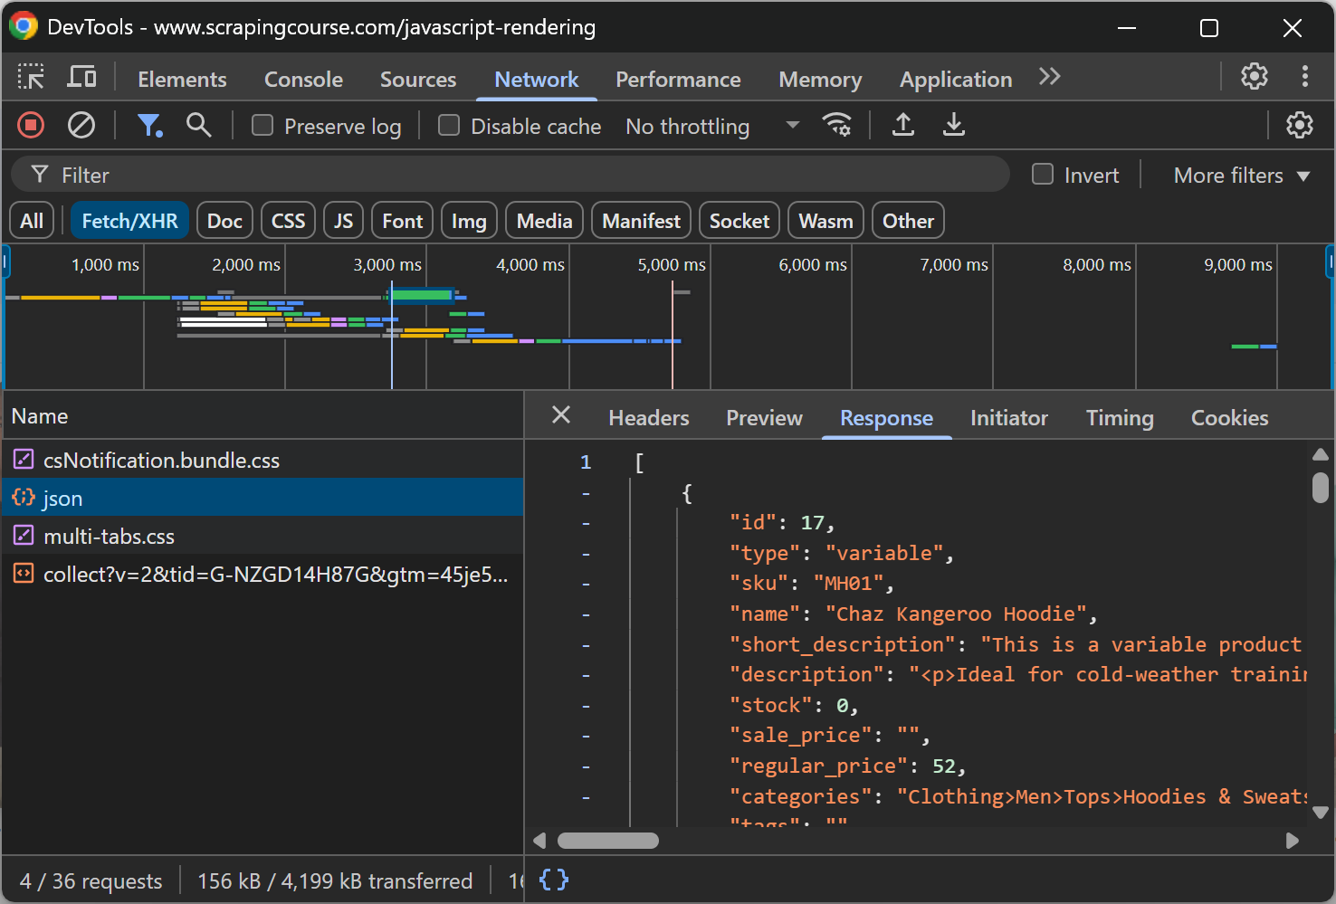The height and width of the screenshot is (904, 1336).
Task: Tick the Invert filter checkbox
Action: tap(1043, 175)
